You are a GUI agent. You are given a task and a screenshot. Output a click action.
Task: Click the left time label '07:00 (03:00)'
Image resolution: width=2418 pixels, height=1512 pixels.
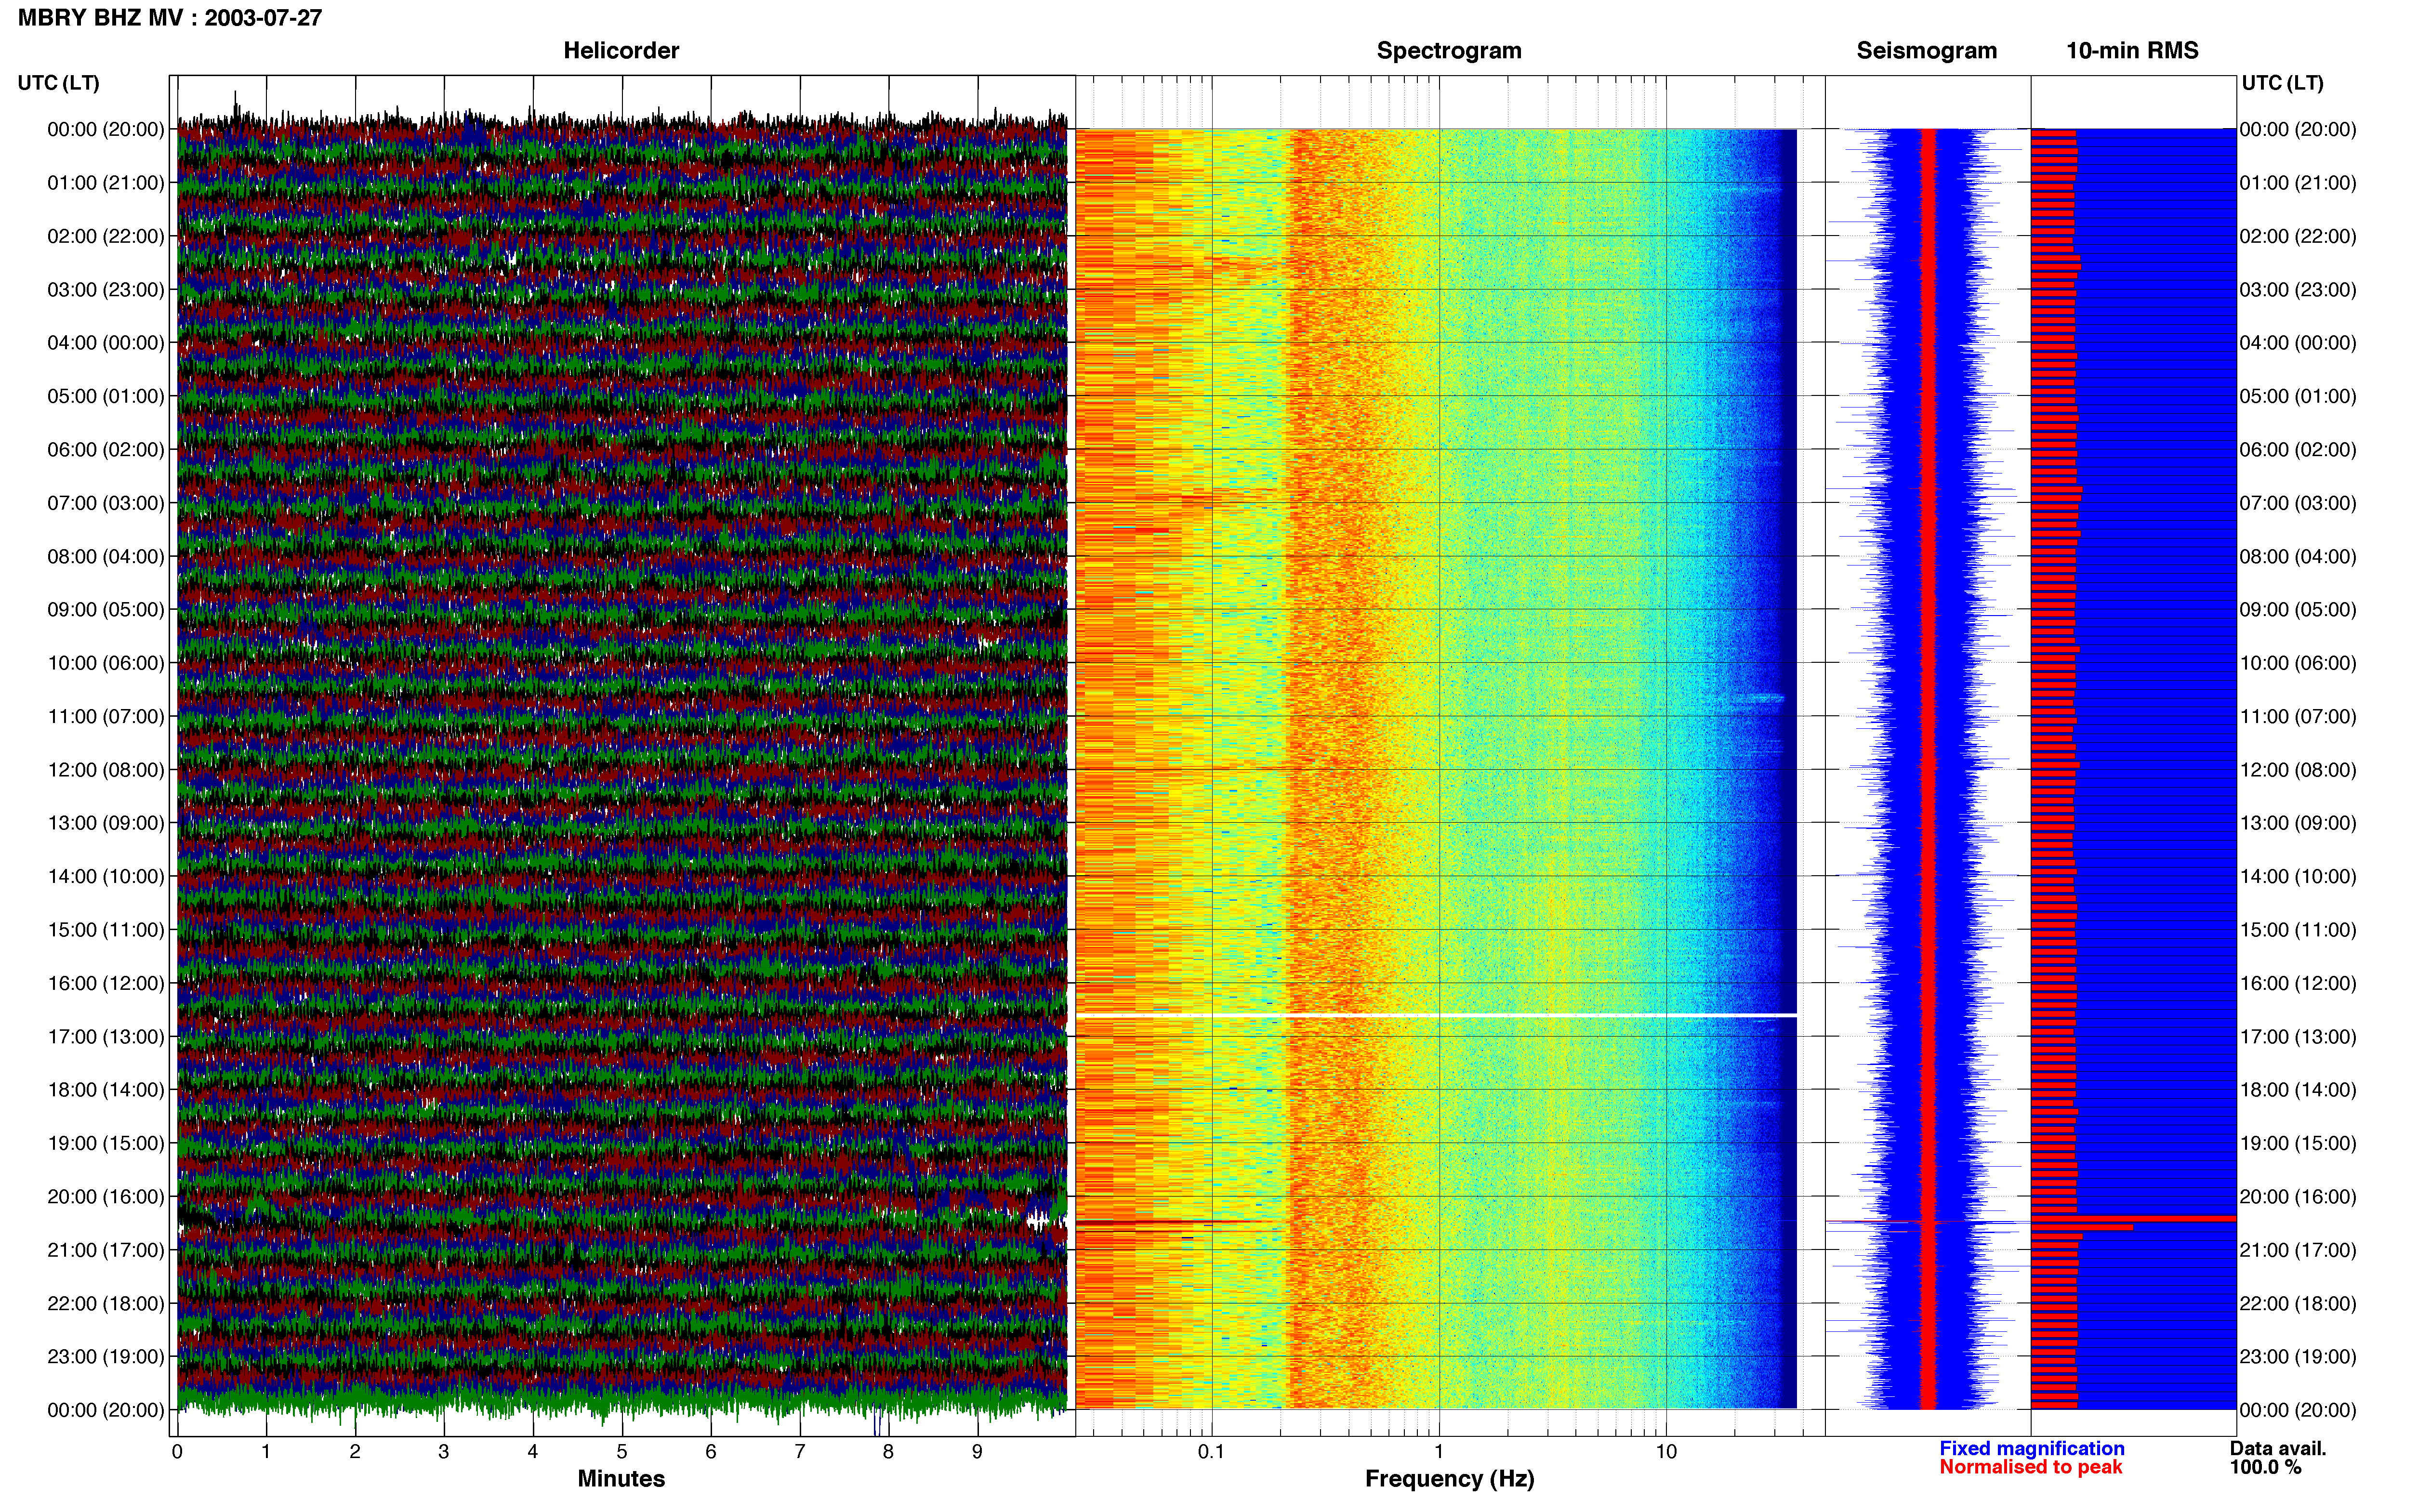click(106, 503)
